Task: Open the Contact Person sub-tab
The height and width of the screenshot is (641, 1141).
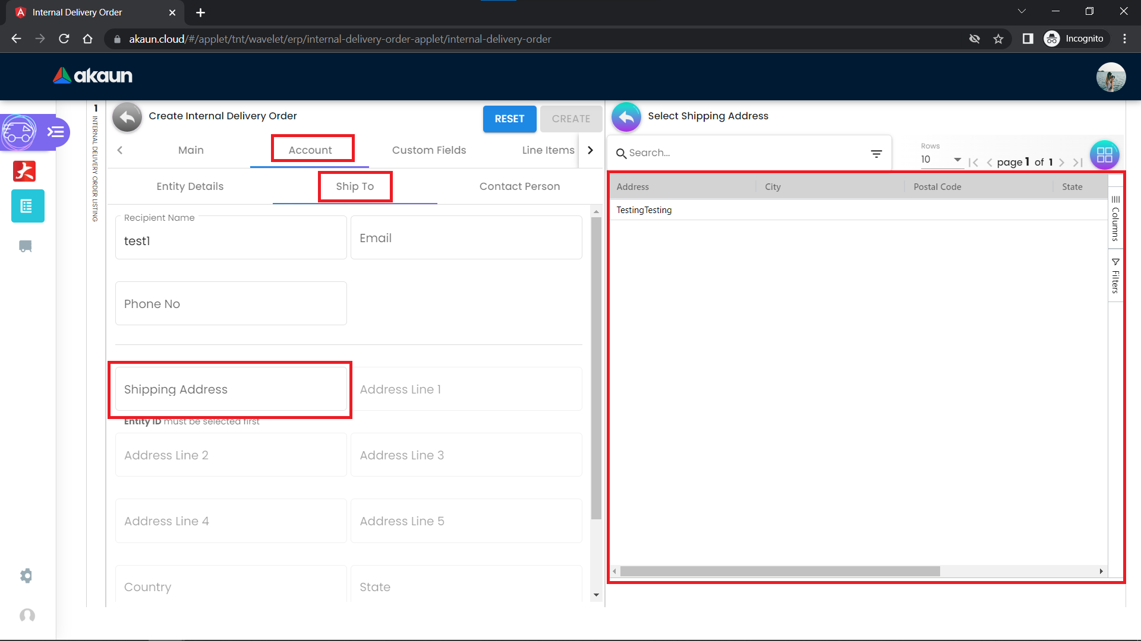Action: pyautogui.click(x=519, y=186)
